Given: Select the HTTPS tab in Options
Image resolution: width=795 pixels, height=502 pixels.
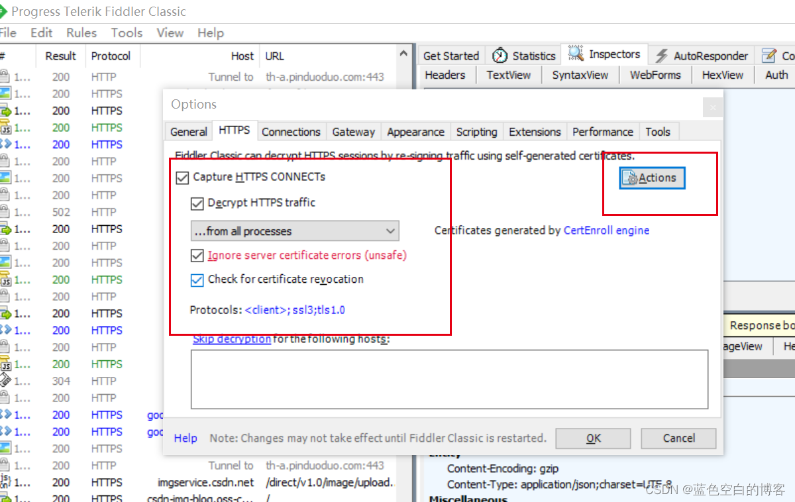Looking at the screenshot, I should point(235,130).
